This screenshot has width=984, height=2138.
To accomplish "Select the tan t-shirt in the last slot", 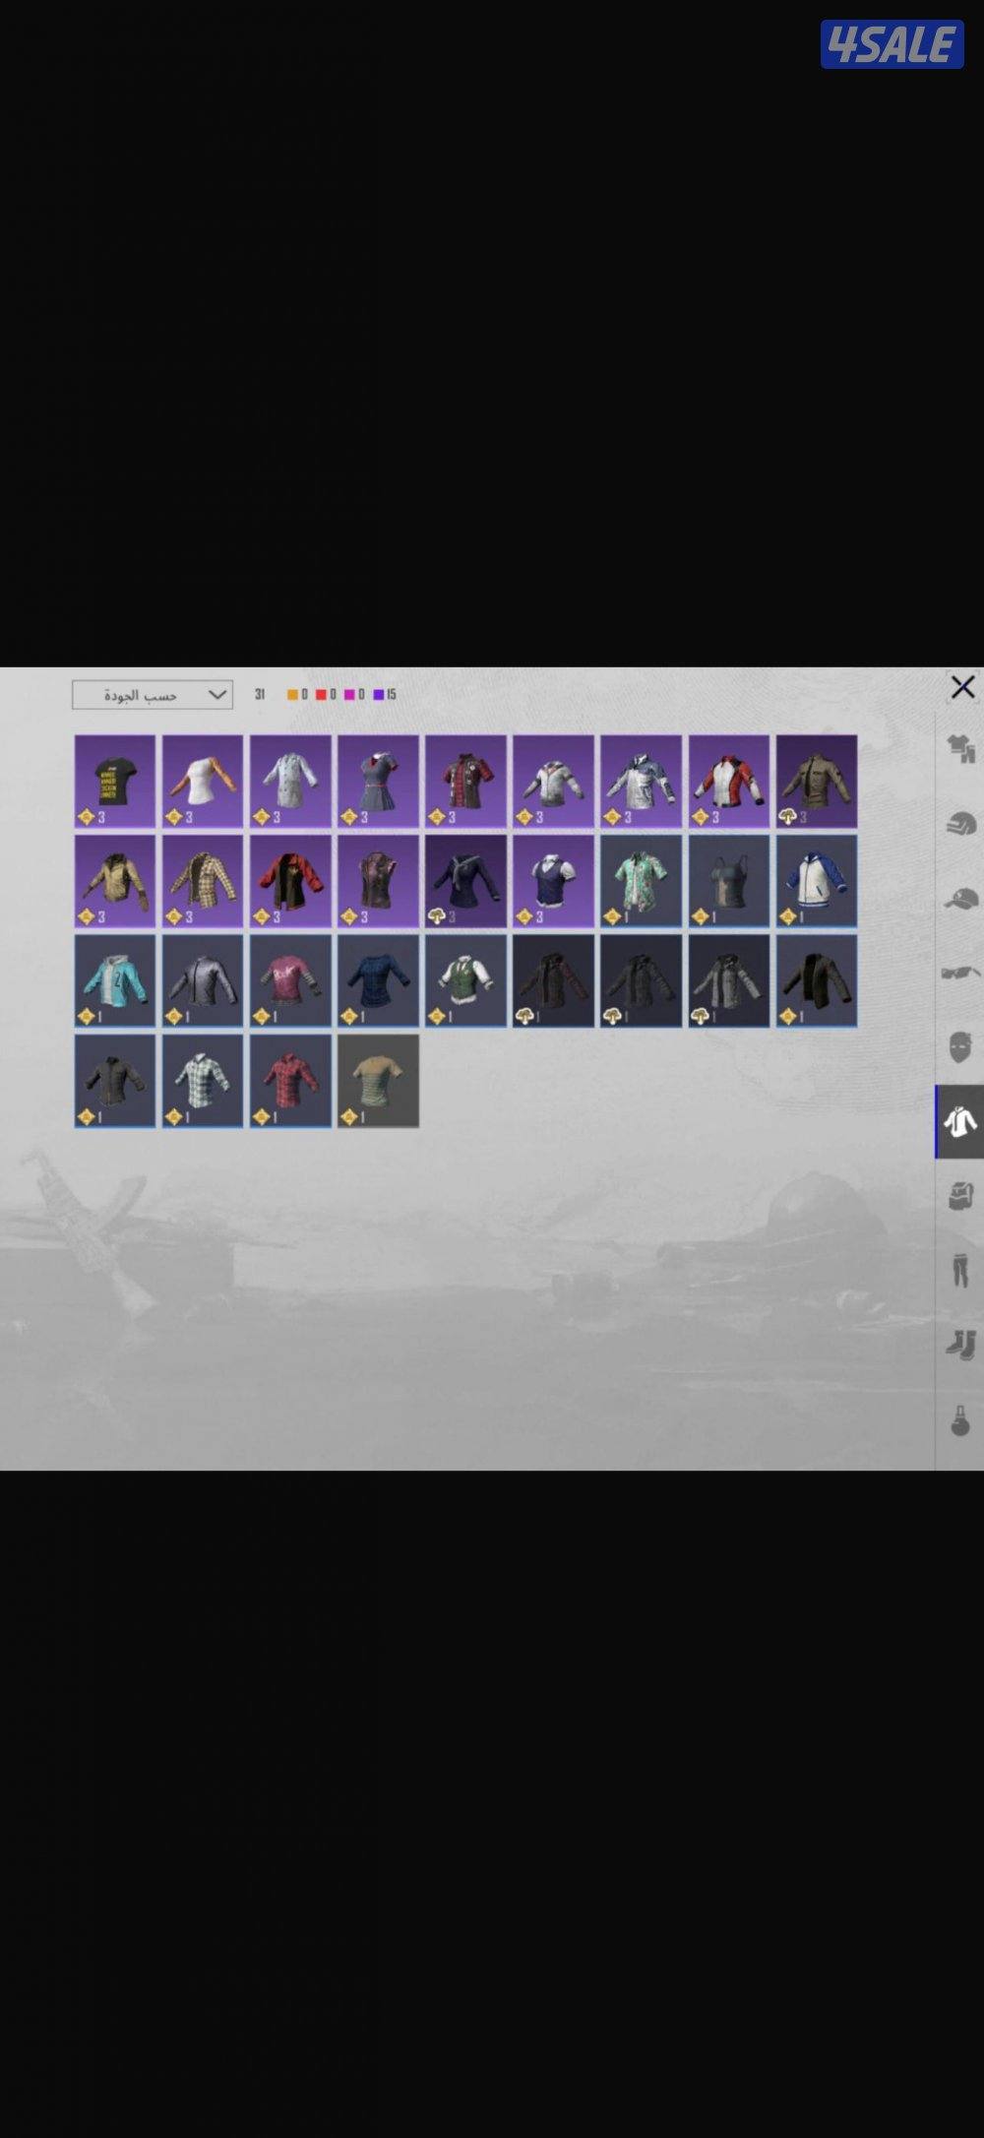I will coord(378,1080).
